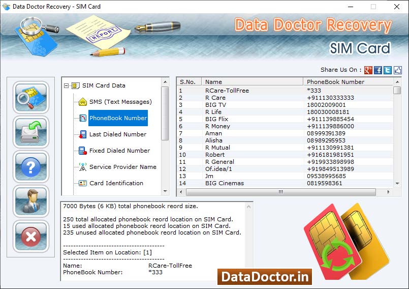Open Help with the question mark icon
Viewport: 409px width, 289px height.
[x=31, y=166]
